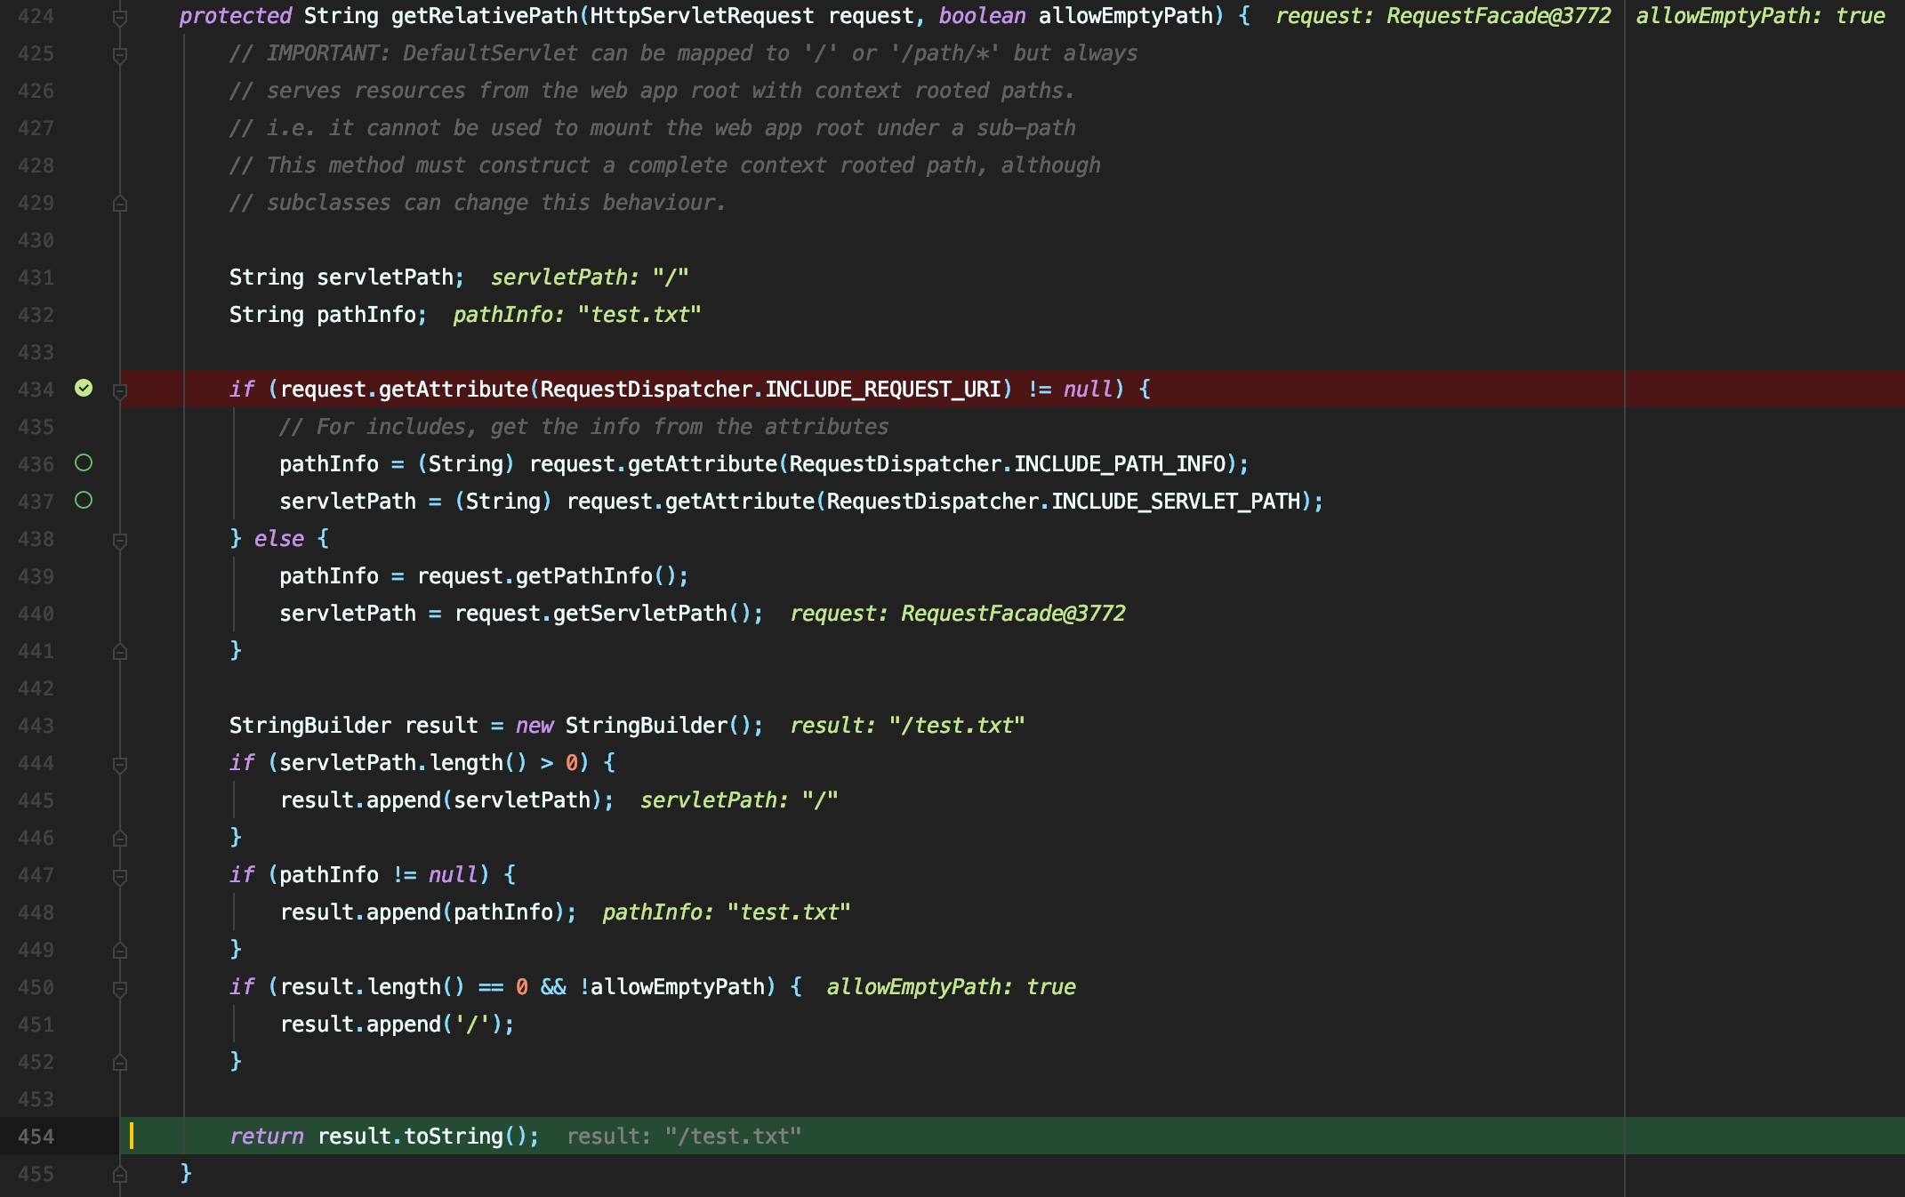Click the inline hint result: "/test.txt" on line 454

click(684, 1137)
